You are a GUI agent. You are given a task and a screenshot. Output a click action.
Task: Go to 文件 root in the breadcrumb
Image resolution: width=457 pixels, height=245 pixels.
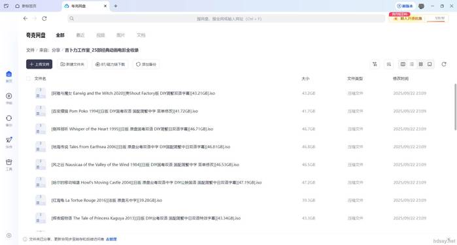[30, 50]
